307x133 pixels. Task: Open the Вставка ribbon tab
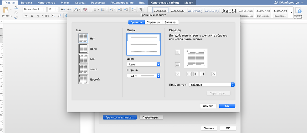click(26, 3)
